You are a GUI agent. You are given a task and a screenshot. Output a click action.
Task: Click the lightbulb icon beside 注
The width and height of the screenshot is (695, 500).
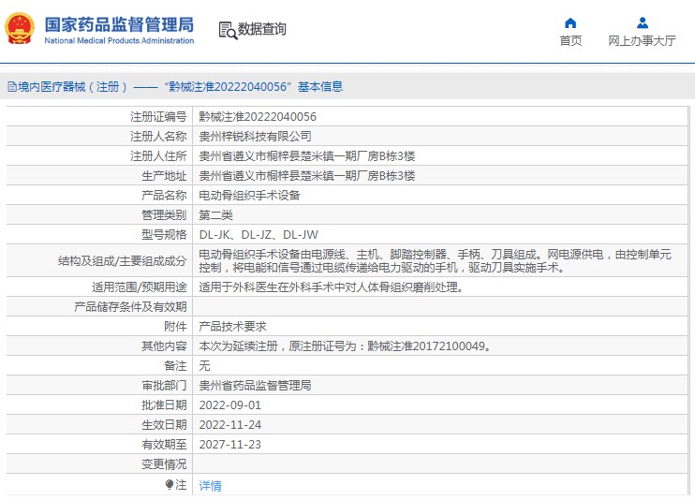[170, 484]
